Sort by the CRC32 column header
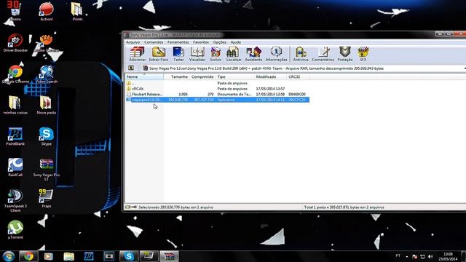 tap(298, 76)
